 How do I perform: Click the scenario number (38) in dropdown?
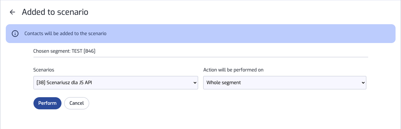click(x=41, y=83)
